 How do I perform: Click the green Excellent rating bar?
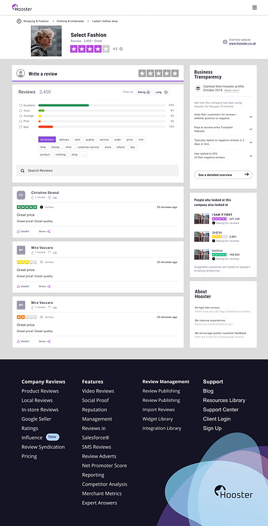pos(64,105)
